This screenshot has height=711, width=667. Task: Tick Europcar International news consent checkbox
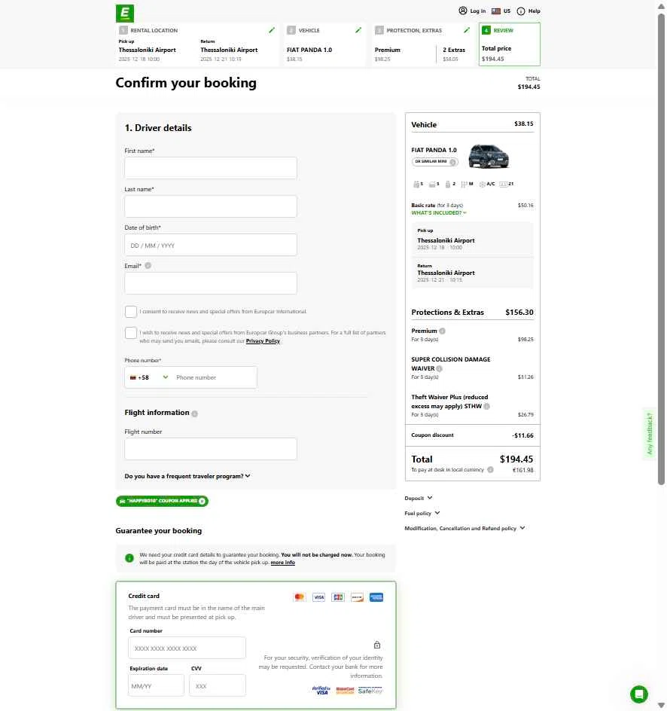131,312
